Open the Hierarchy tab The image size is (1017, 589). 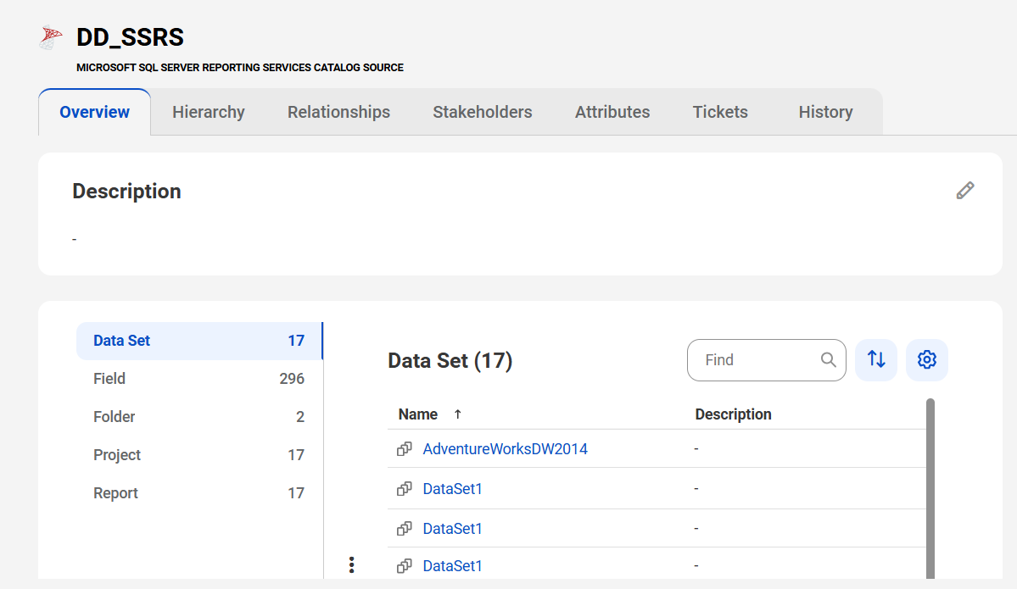pos(208,112)
